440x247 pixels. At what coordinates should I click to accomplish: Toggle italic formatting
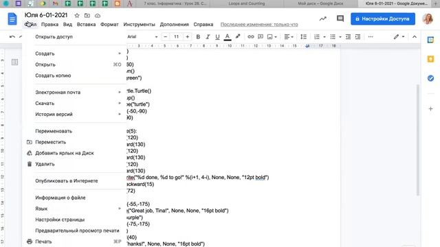[208, 36]
